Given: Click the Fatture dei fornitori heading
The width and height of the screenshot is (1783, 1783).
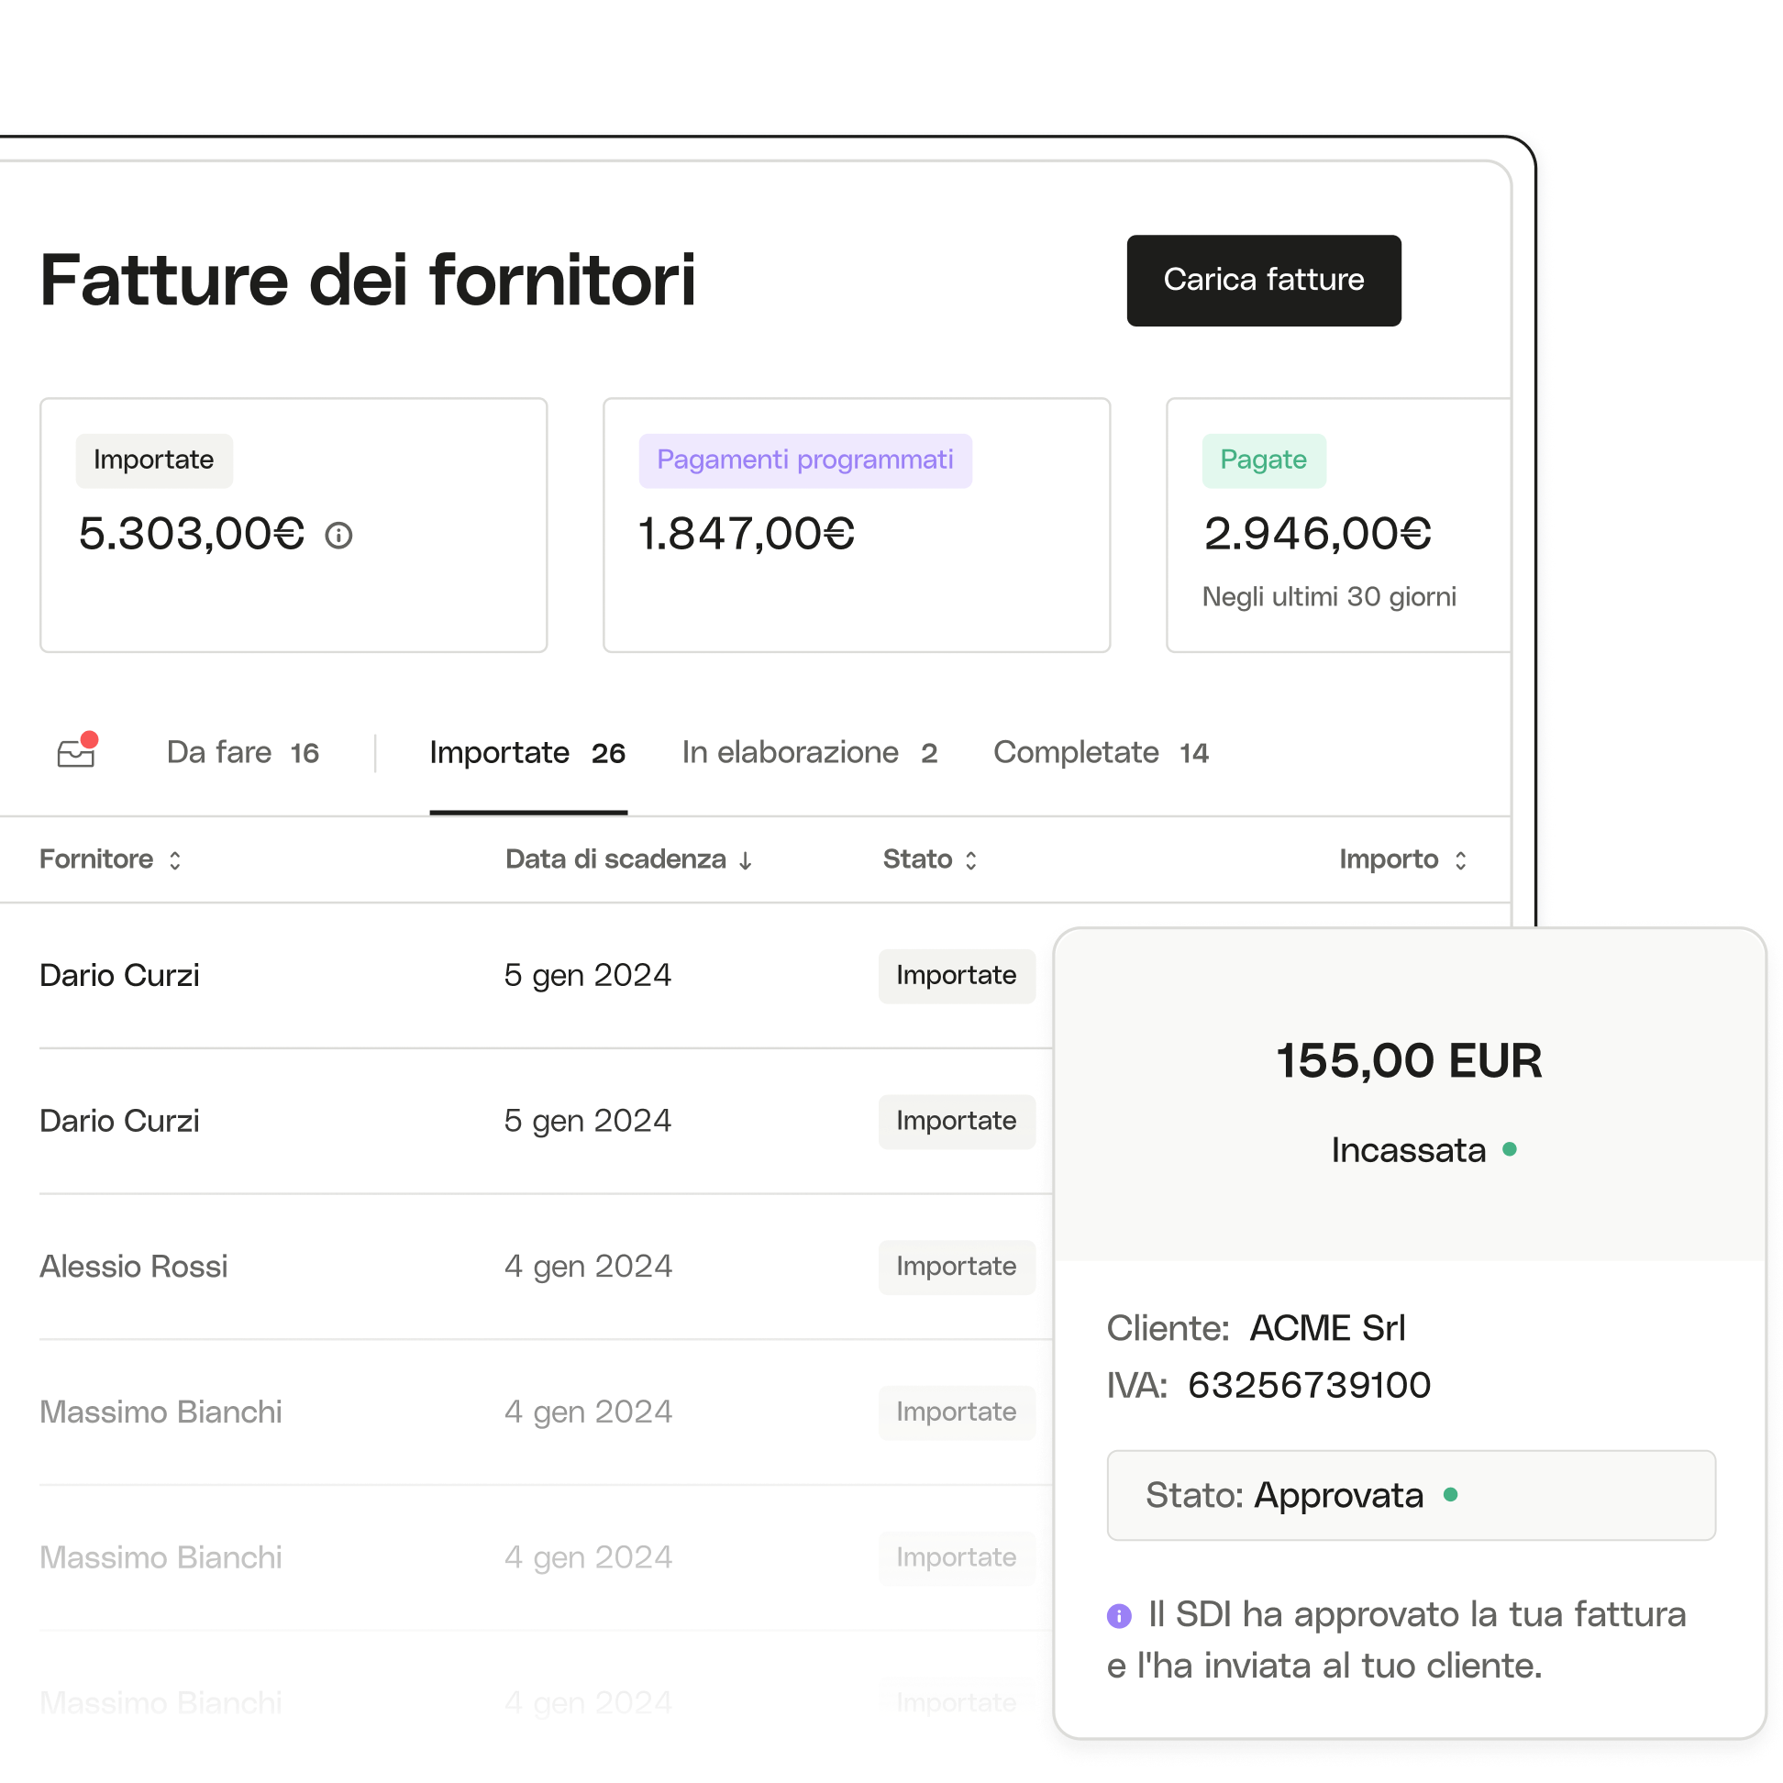Looking at the screenshot, I should [x=367, y=281].
